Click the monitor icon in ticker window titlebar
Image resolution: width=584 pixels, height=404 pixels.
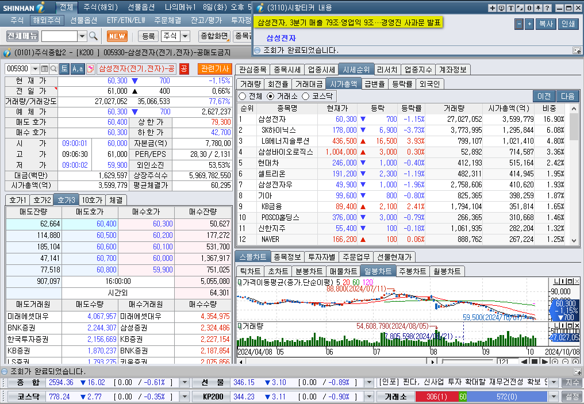(502, 8)
